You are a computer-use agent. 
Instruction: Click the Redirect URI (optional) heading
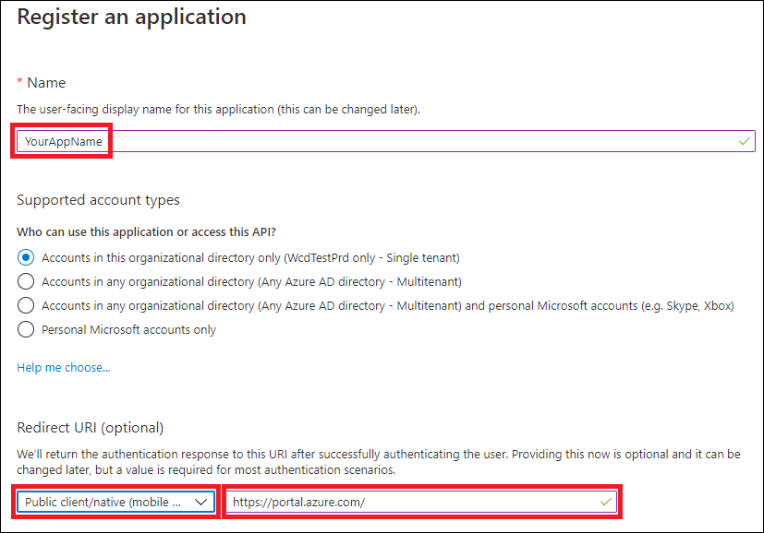(x=91, y=428)
